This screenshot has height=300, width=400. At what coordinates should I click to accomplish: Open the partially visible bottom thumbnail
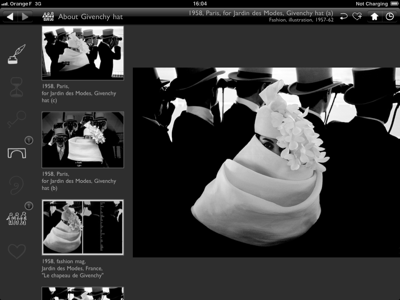click(83, 293)
